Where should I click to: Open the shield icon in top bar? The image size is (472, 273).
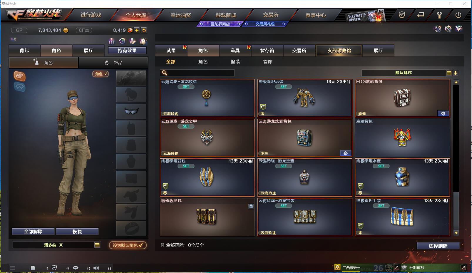[402, 15]
